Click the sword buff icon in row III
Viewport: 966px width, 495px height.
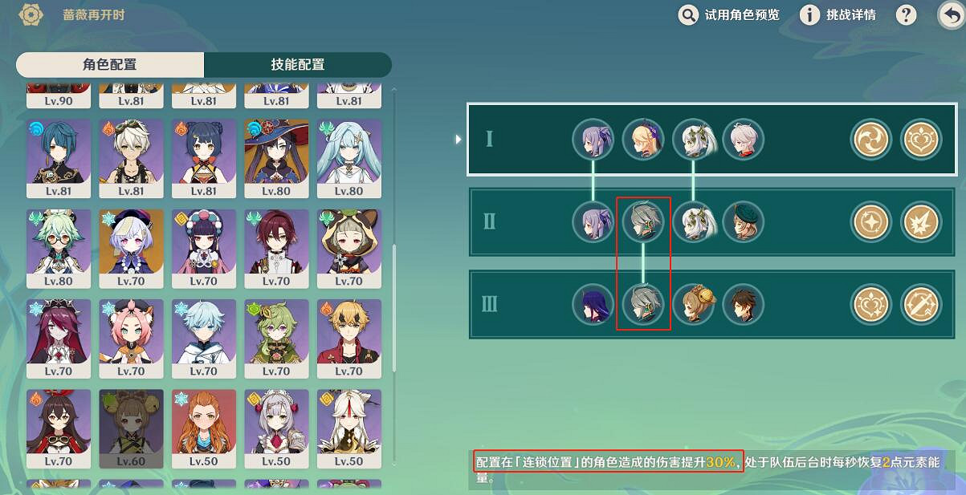tap(921, 305)
